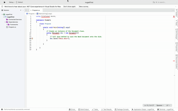This screenshot has height=111, width=178.
Task: Select Program.cs in the solution tree
Action: (12, 27)
